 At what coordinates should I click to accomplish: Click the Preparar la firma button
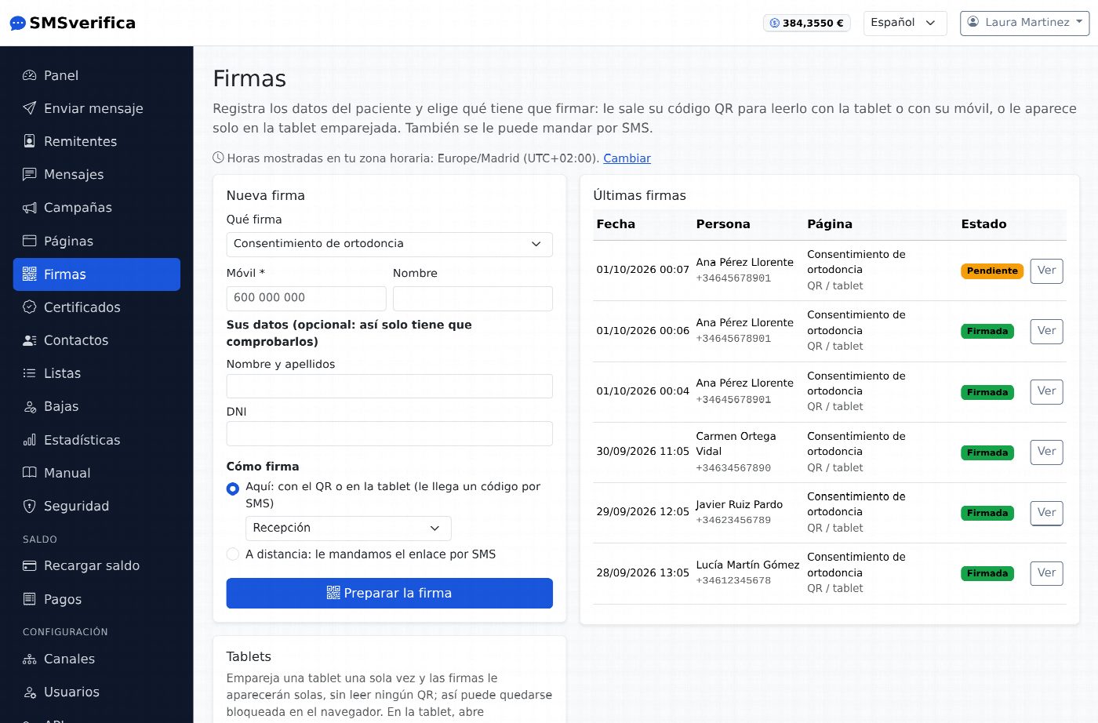click(389, 593)
